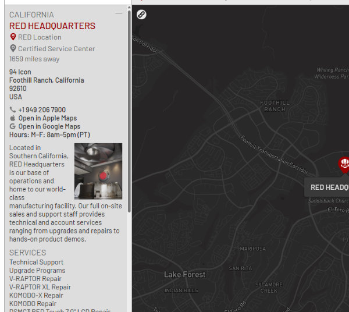This screenshot has width=349, height=312.
Task: Click the "Technical Support" service entry
Action: (37, 263)
